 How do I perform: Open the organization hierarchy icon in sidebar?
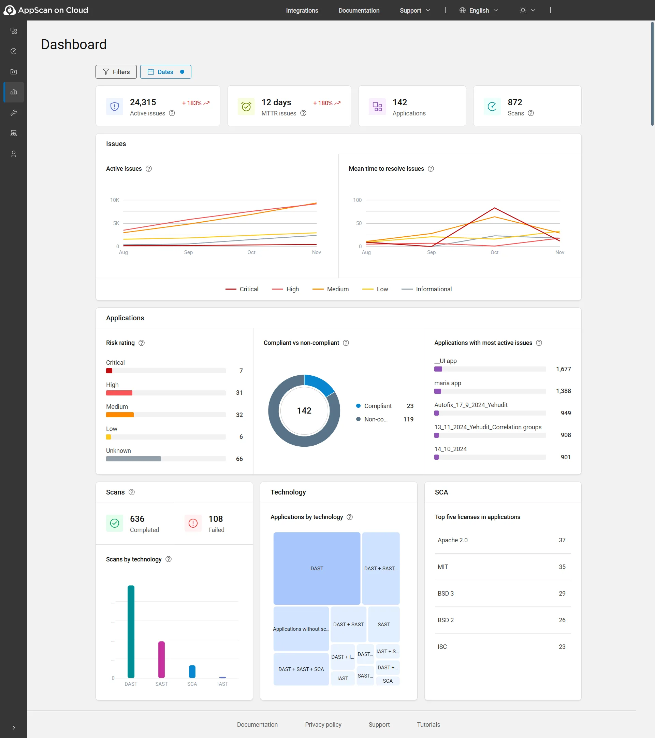coord(13,133)
